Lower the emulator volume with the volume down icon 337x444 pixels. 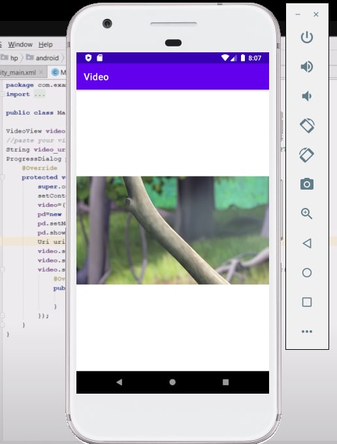pyautogui.click(x=307, y=96)
